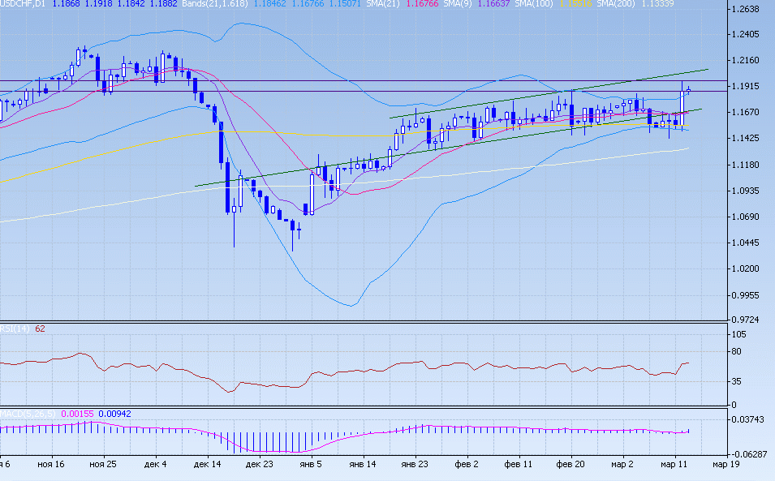Click the USDCHF,D1 symbol label
This screenshot has height=481, width=775.
(x=23, y=4)
